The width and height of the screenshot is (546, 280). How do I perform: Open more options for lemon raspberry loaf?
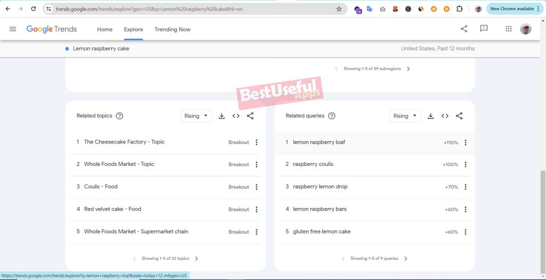point(465,142)
